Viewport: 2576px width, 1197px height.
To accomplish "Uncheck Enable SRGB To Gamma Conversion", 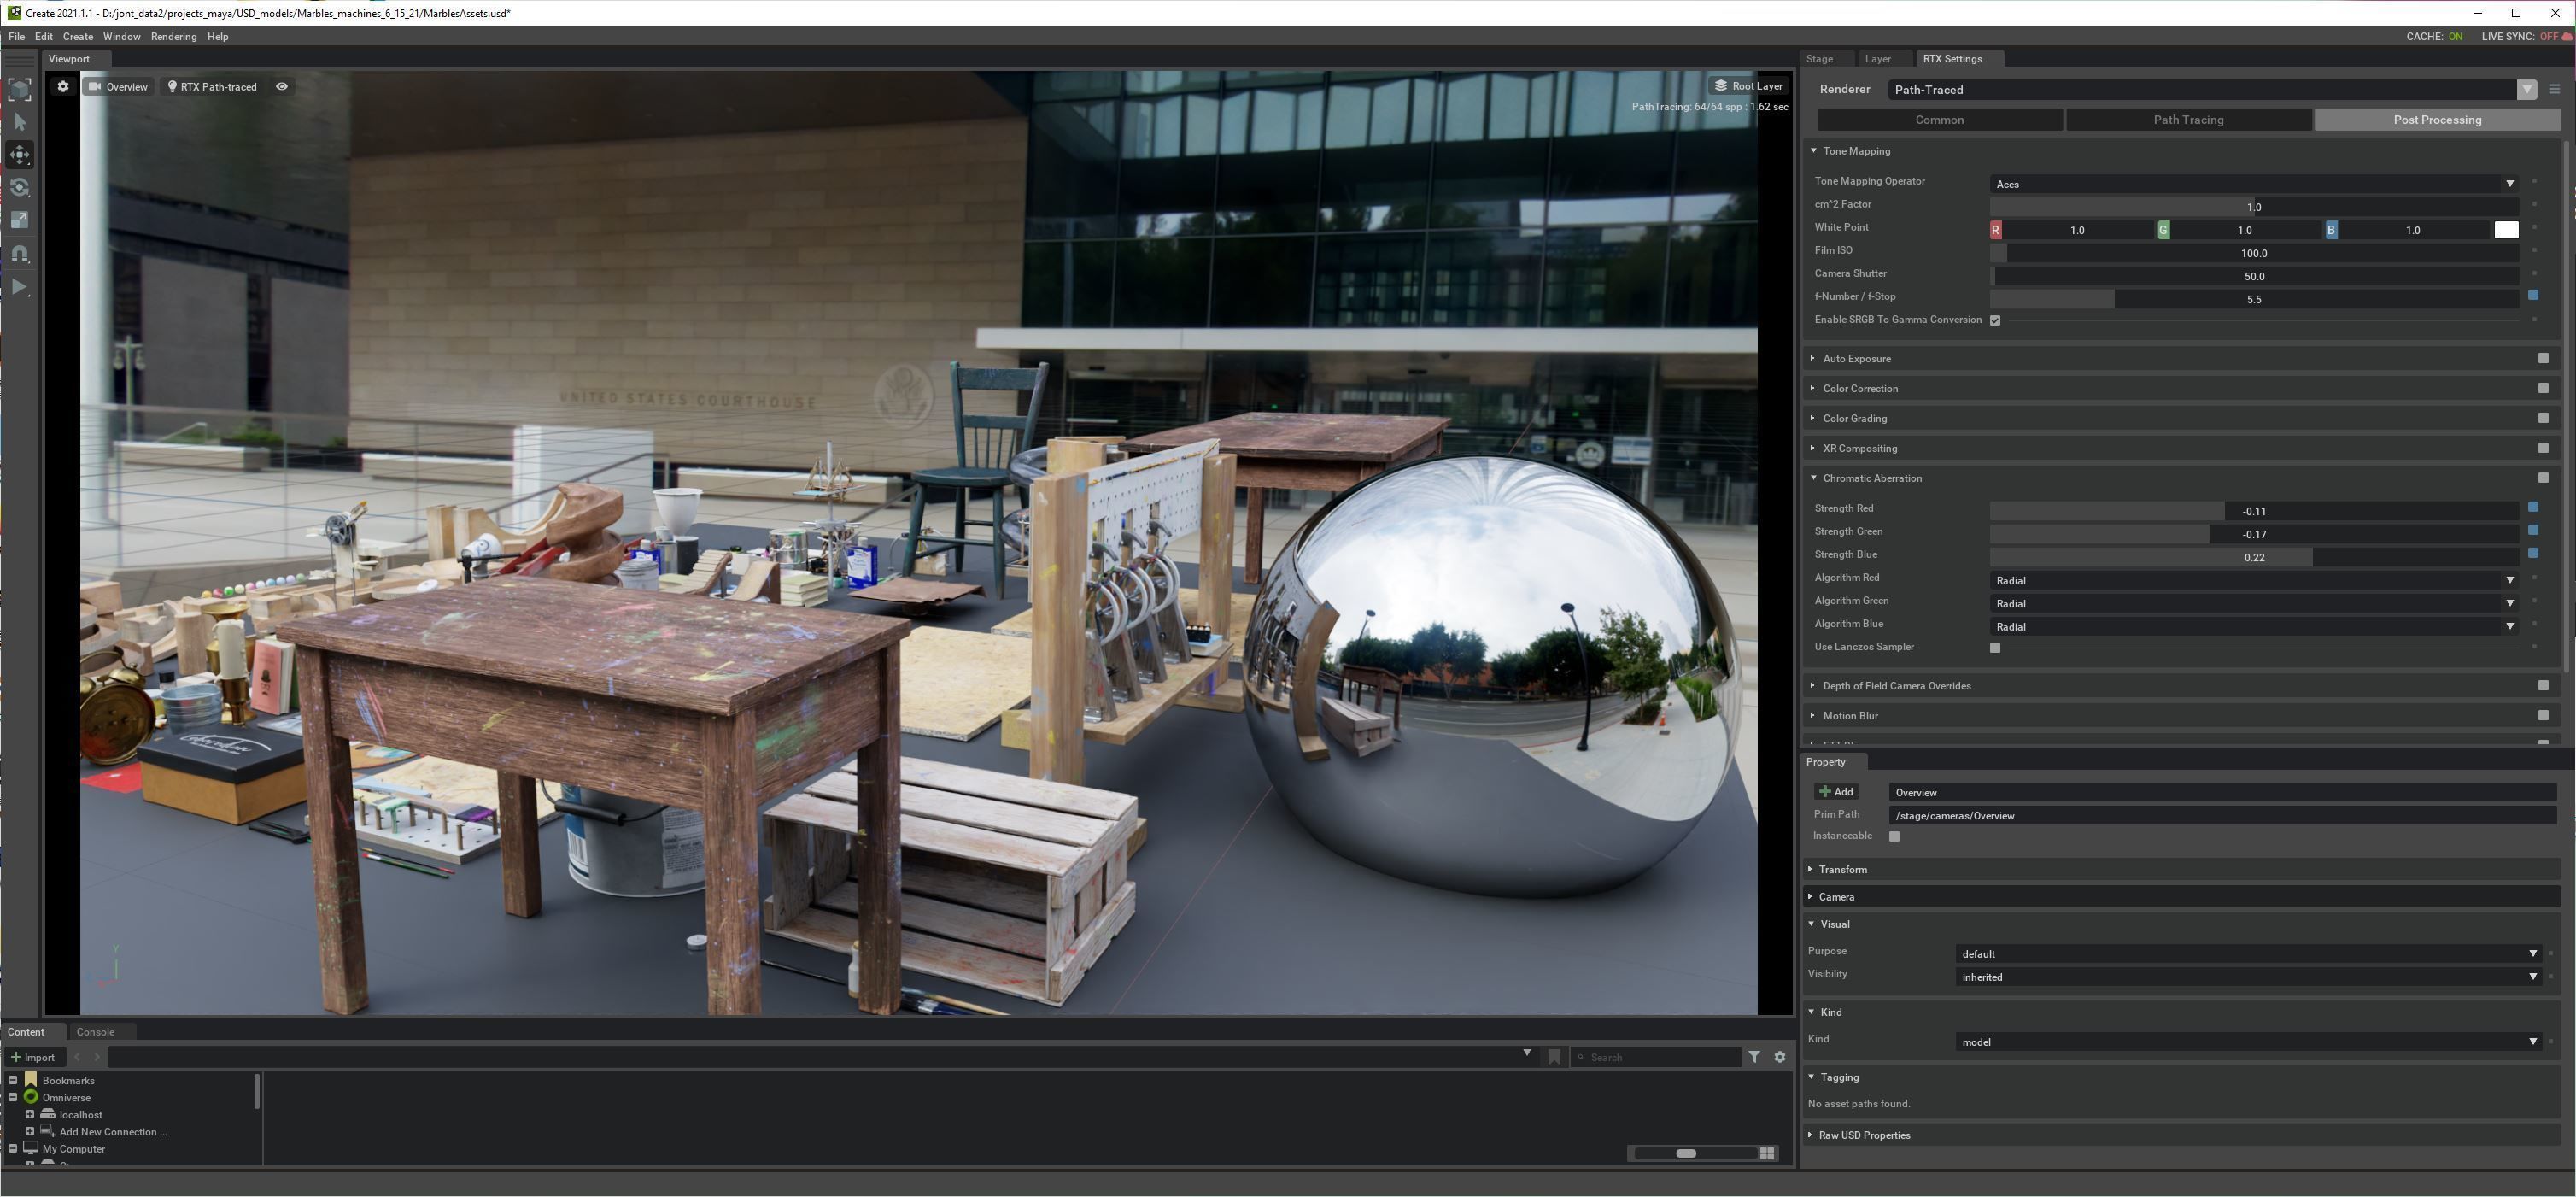I will point(1995,321).
